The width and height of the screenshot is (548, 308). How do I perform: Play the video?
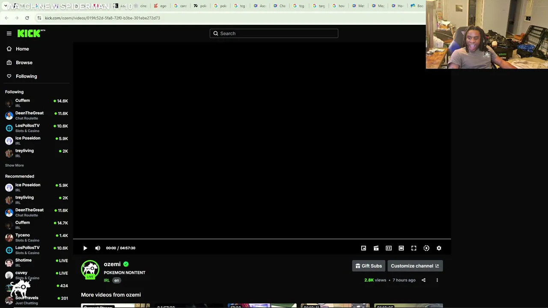[85, 248]
